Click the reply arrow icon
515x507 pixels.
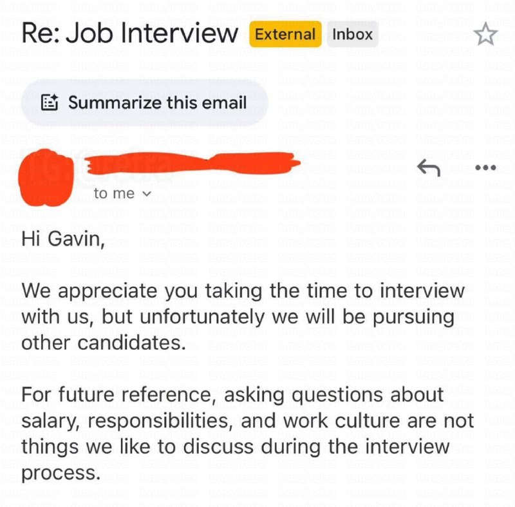(x=428, y=168)
